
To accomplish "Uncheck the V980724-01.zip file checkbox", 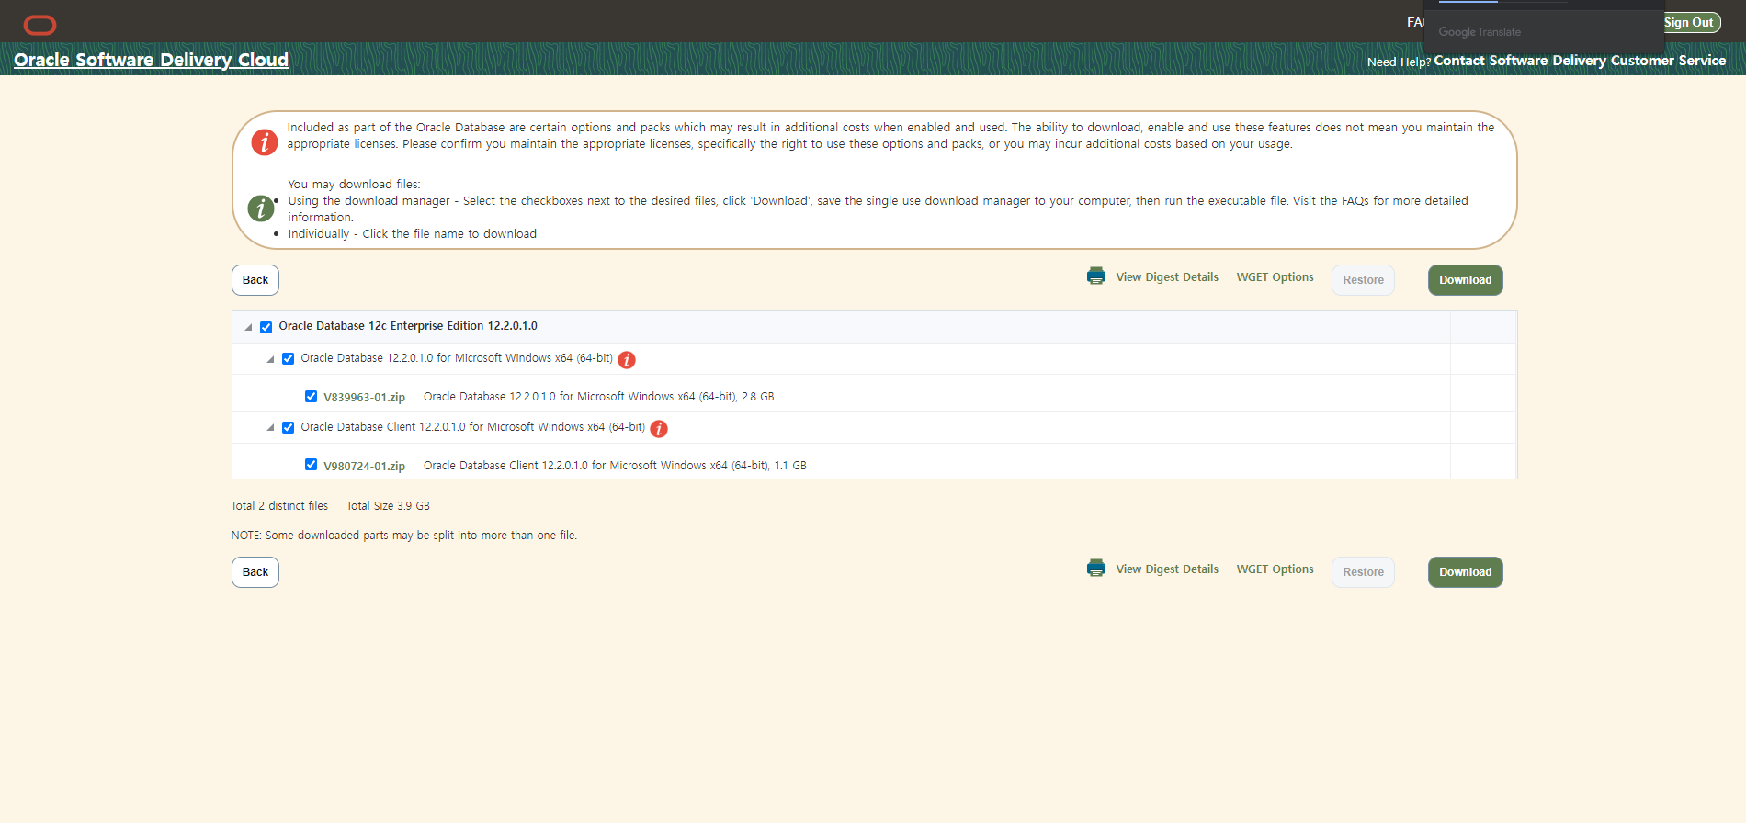I will pyautogui.click(x=312, y=465).
